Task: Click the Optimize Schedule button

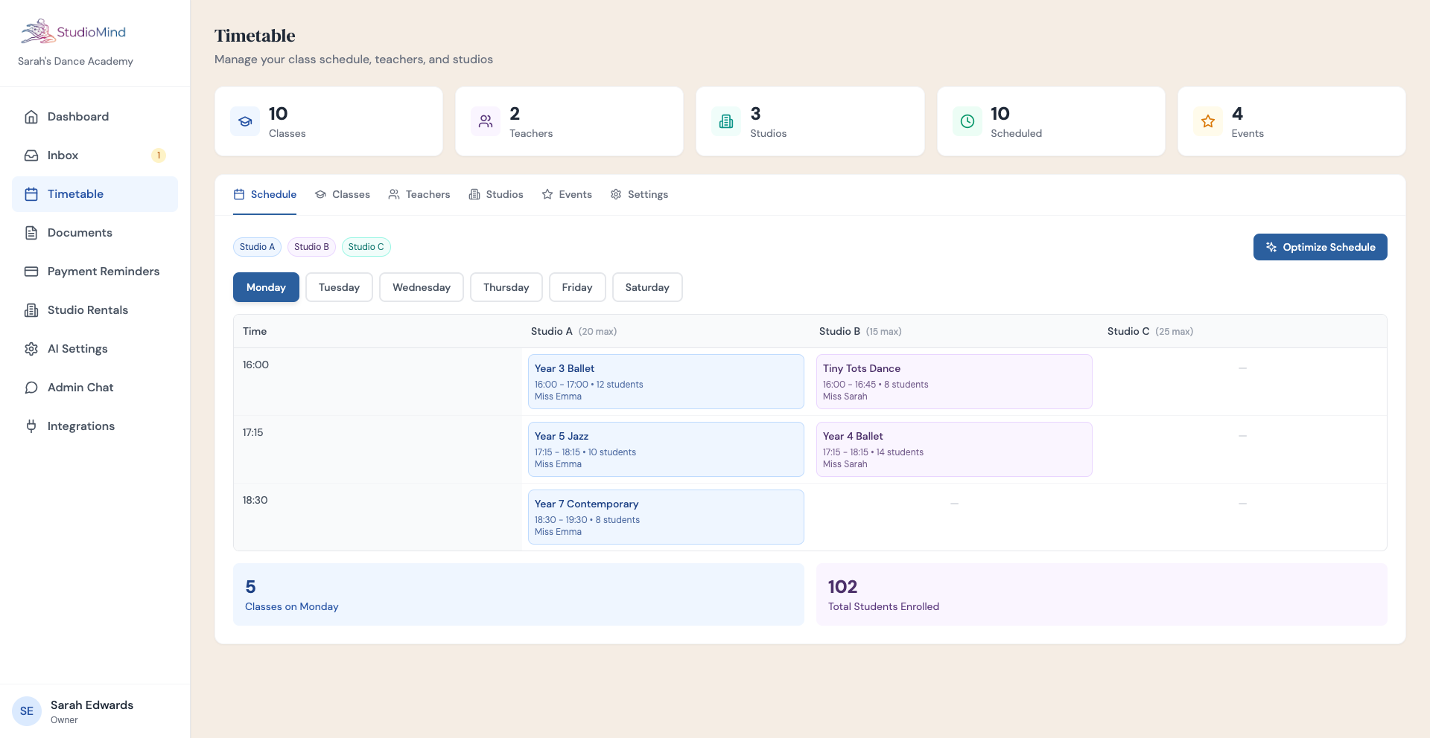Action: (x=1320, y=247)
